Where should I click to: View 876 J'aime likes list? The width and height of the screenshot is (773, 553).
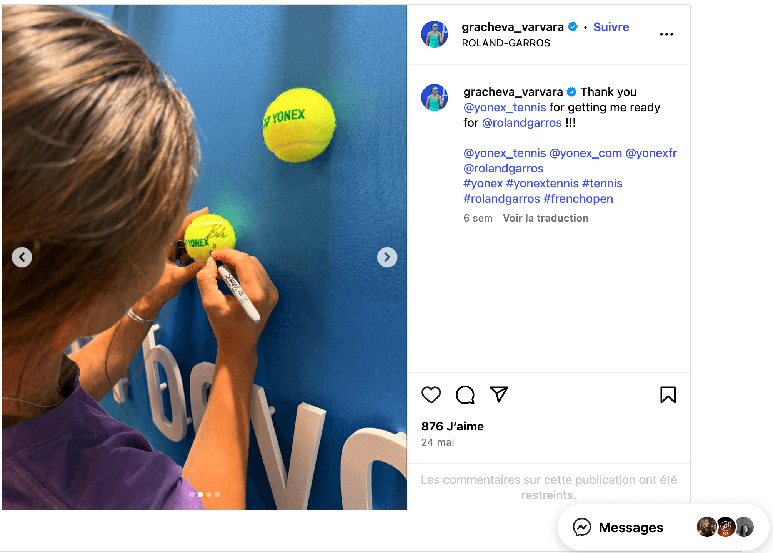click(452, 426)
